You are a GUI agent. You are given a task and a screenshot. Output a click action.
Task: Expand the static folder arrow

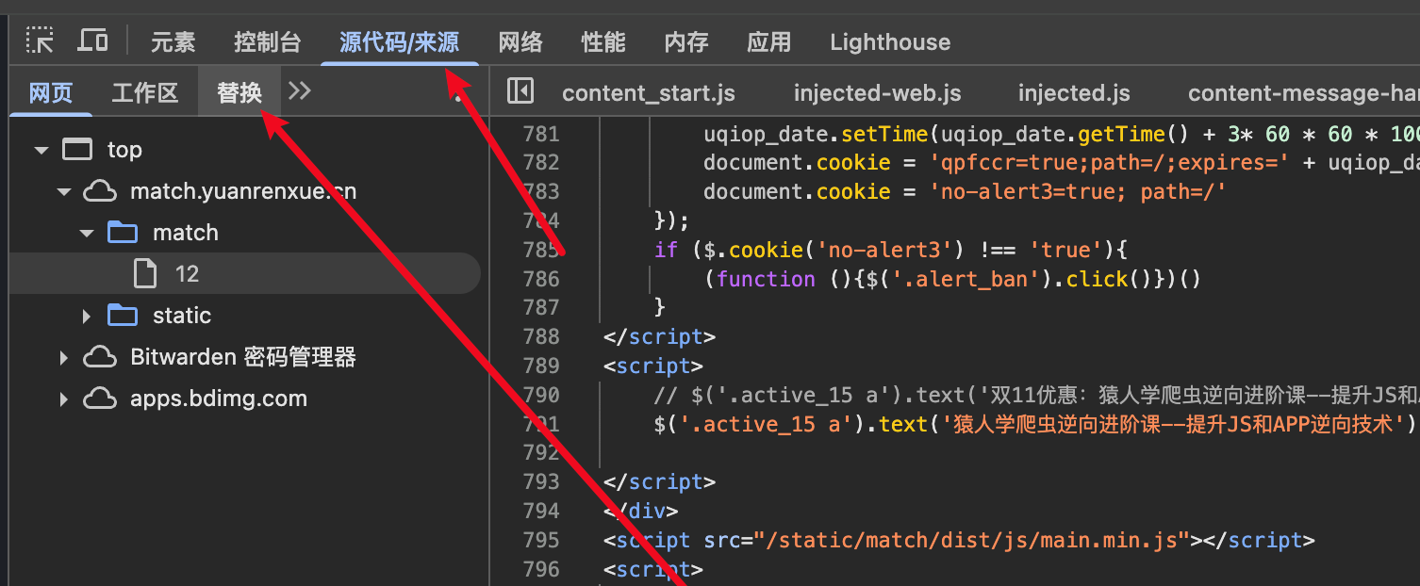pyautogui.click(x=87, y=316)
